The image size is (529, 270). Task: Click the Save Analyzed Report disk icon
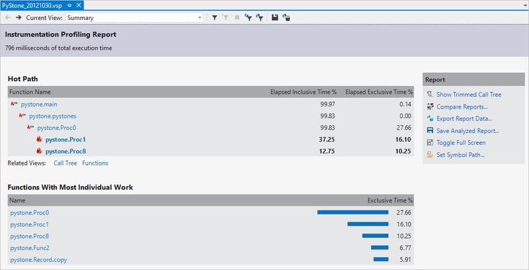click(430, 130)
